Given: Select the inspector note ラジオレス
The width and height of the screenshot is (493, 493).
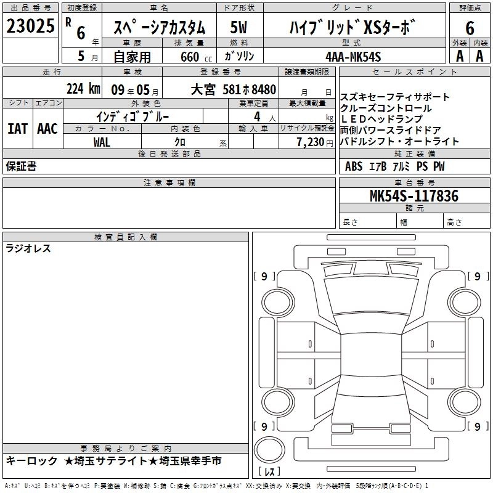Looking at the screenshot, I should [28, 249].
